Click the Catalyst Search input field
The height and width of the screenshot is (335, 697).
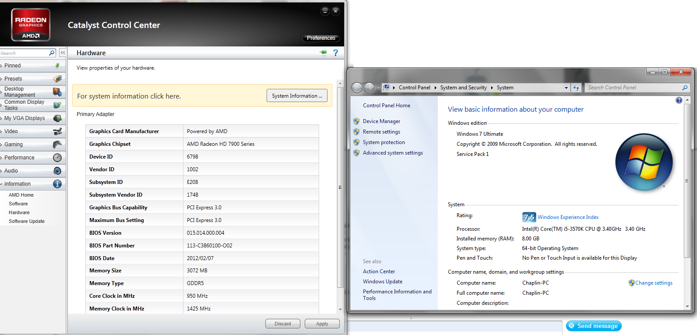click(24, 53)
